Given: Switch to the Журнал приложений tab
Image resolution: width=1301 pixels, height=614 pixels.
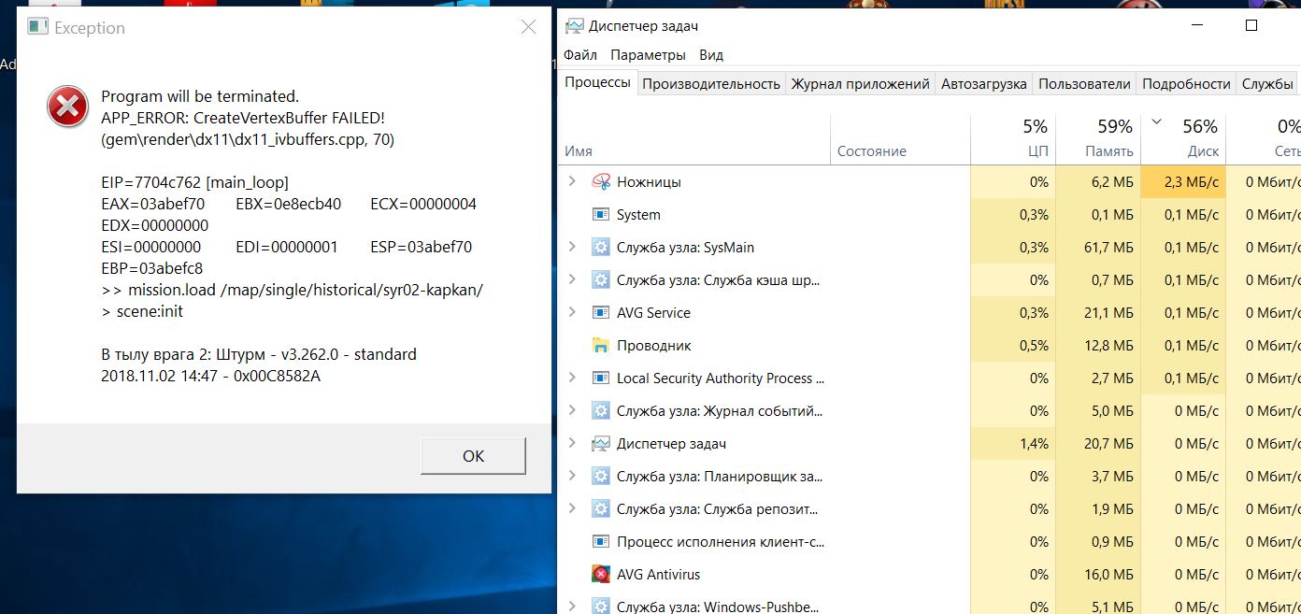Looking at the screenshot, I should [x=860, y=84].
